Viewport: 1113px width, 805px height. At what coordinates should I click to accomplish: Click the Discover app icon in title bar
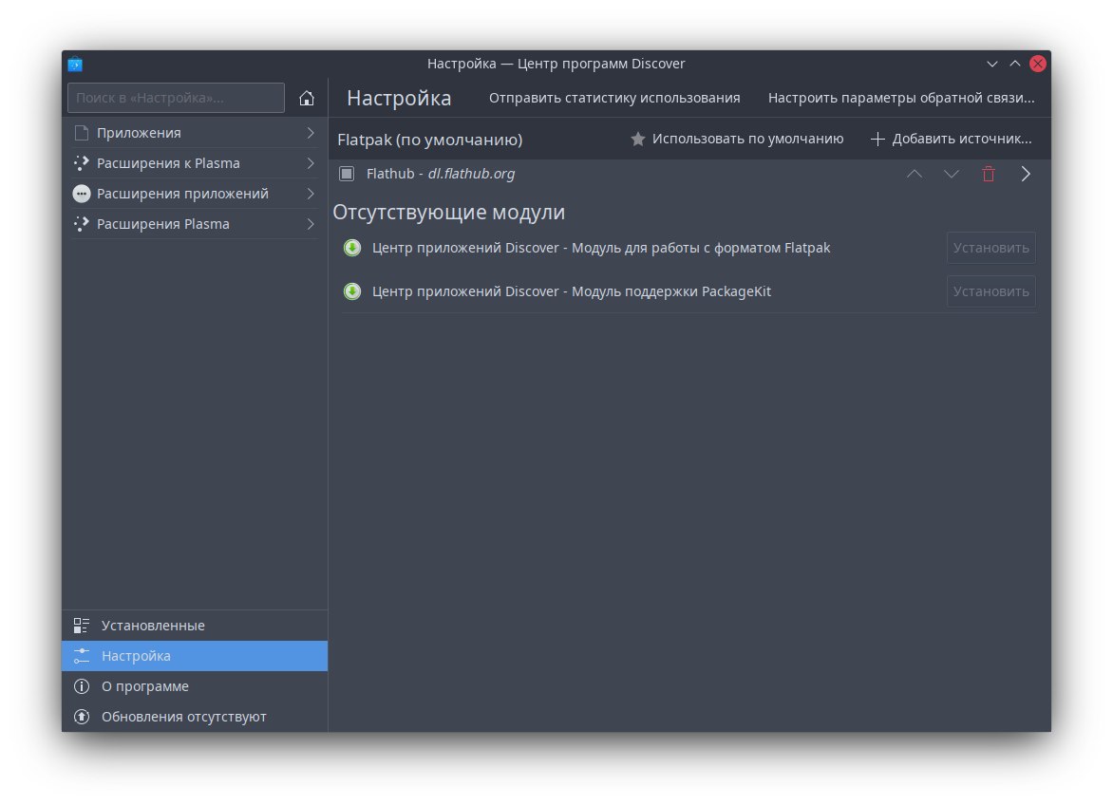pyautogui.click(x=75, y=64)
